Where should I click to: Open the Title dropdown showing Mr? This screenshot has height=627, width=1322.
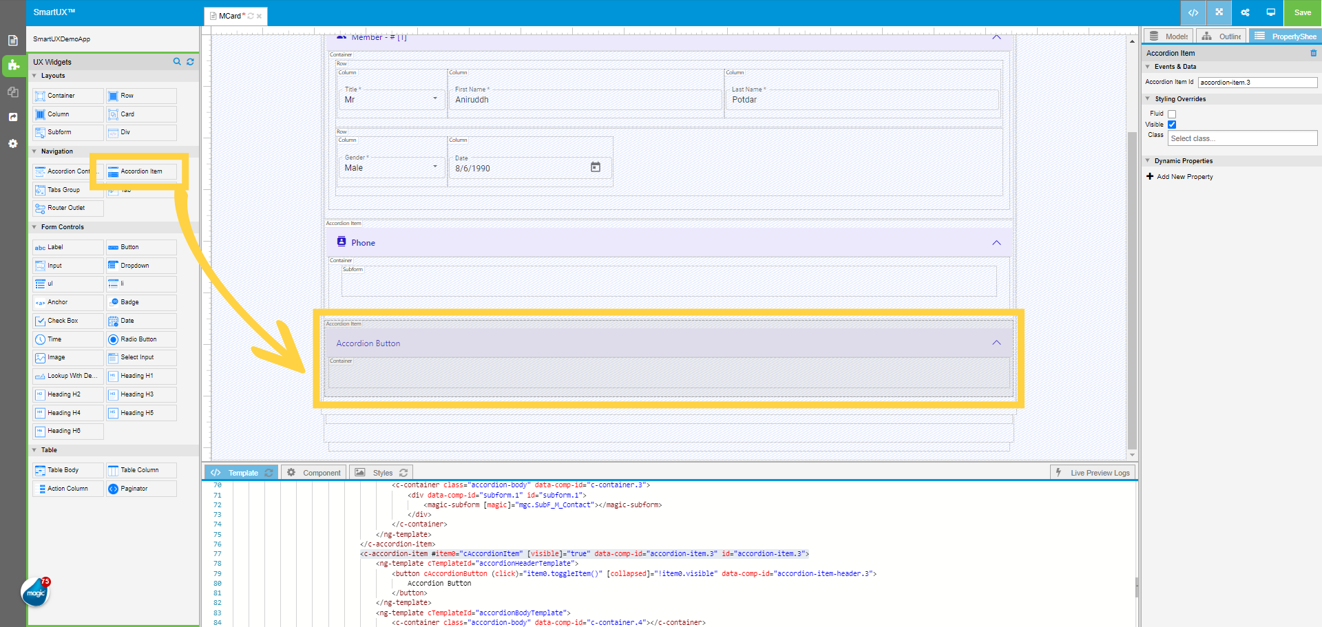[x=391, y=99]
